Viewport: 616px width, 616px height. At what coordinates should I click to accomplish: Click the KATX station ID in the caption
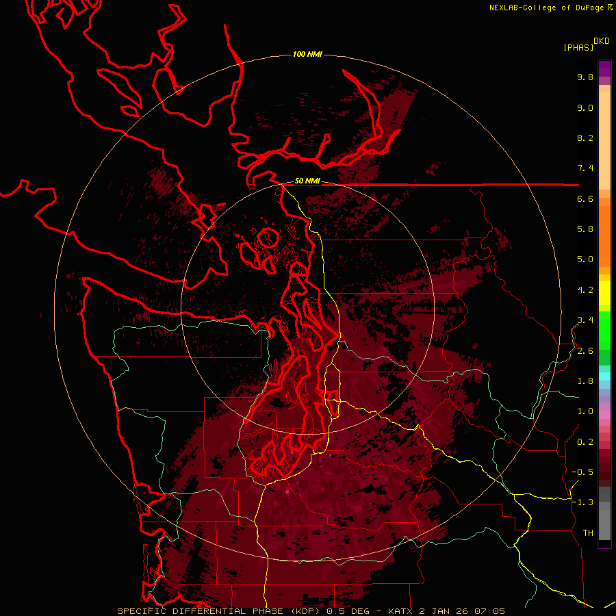tap(400, 611)
